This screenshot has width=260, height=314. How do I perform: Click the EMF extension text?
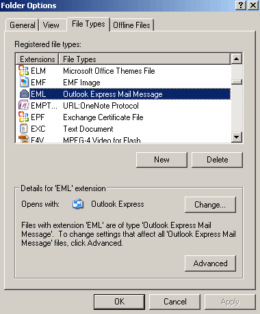point(38,83)
